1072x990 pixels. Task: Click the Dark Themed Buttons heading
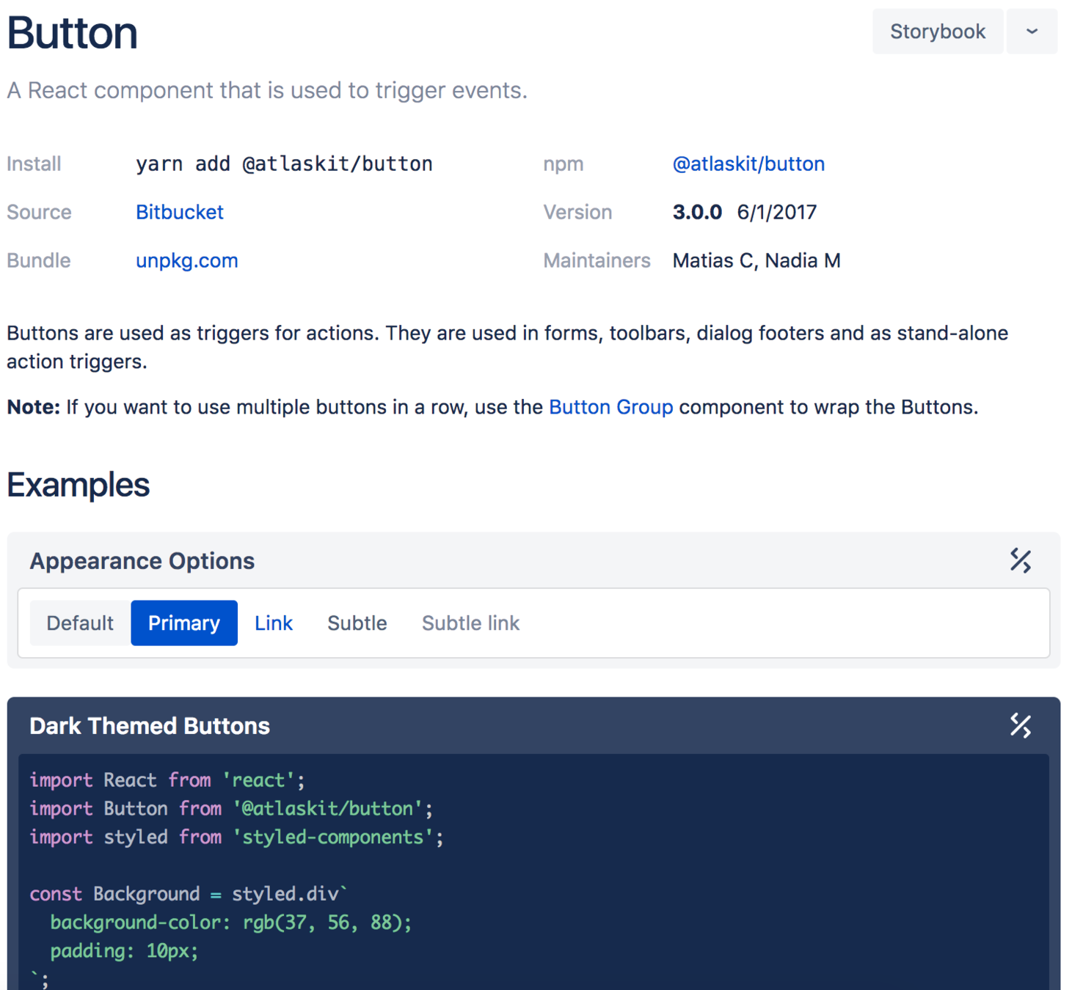pyautogui.click(x=150, y=726)
